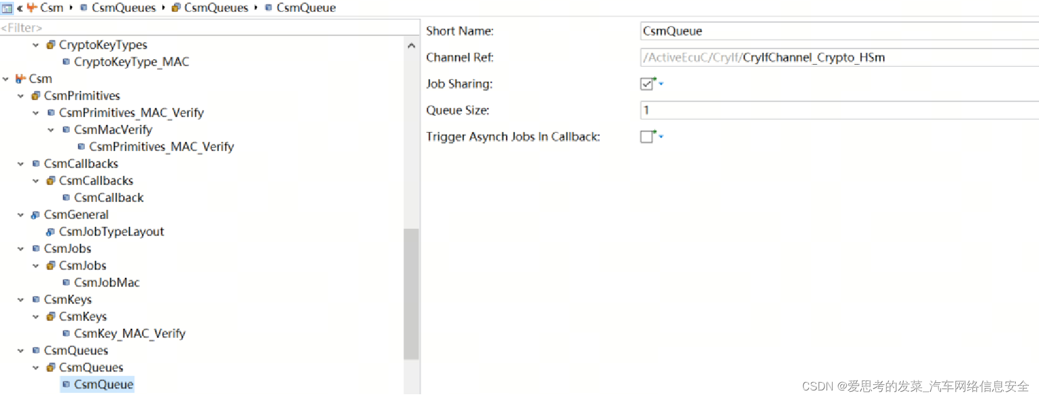This screenshot has height=398, width=1039.
Task: Open first CsmQueues breadcrumb segment
Action: pos(124,8)
